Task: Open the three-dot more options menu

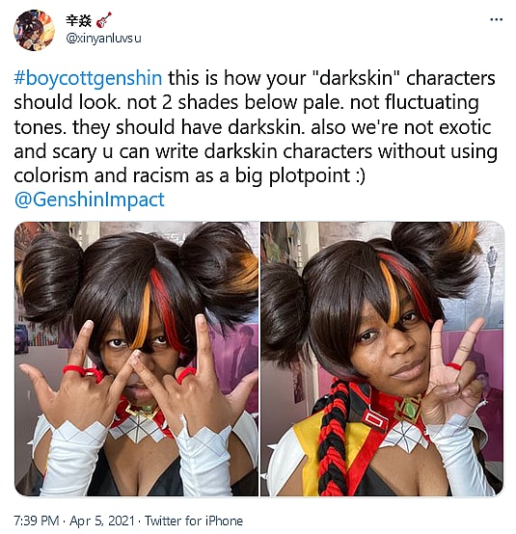Action: [x=496, y=19]
